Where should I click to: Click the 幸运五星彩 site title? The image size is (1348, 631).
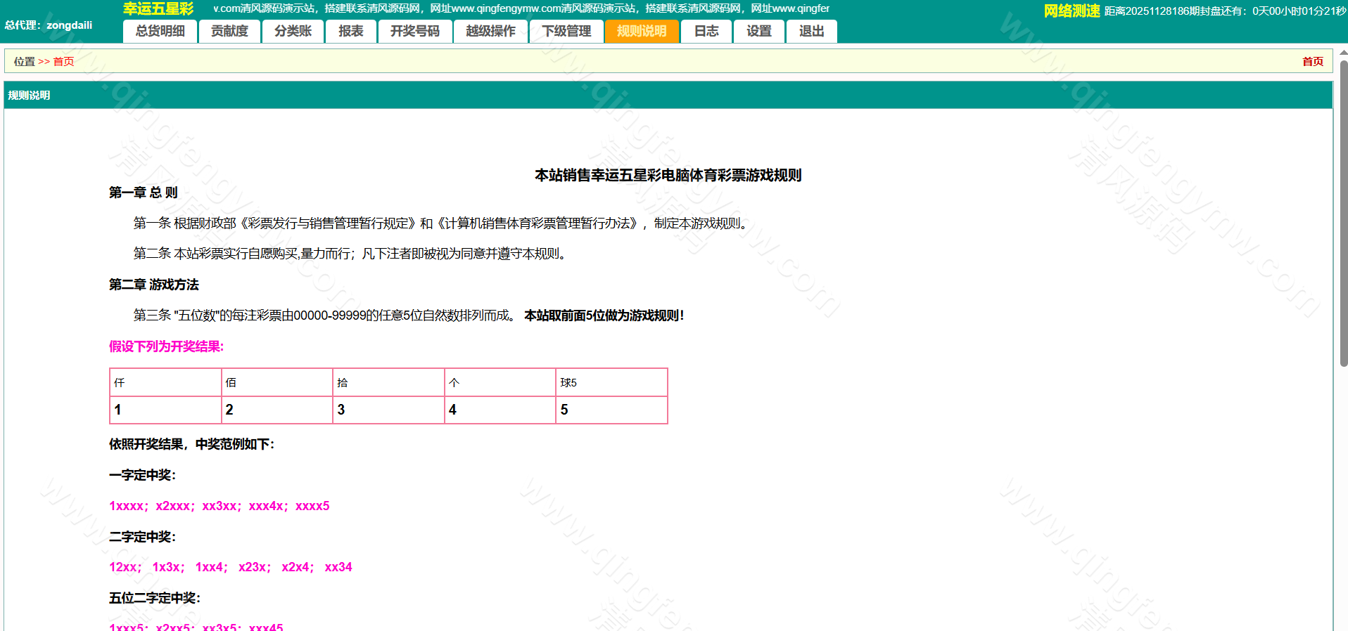click(x=158, y=9)
